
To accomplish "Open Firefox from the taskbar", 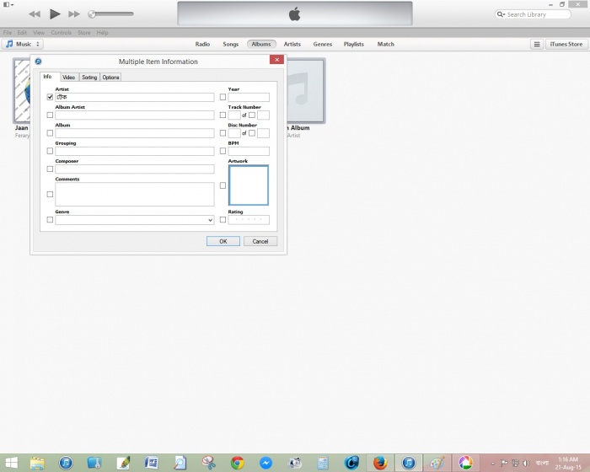I will (380, 463).
